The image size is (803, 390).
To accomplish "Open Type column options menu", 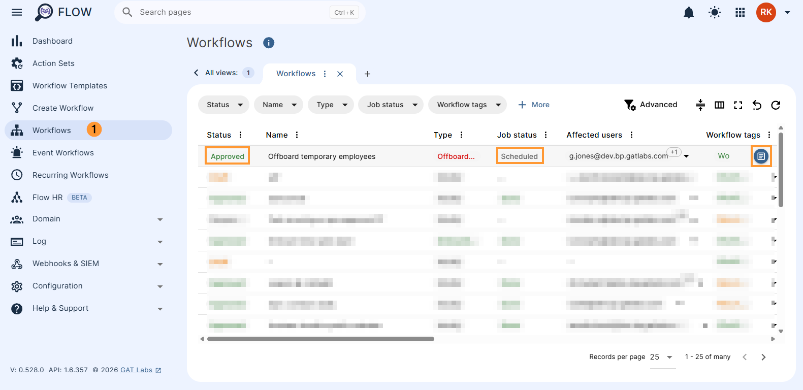I will (461, 135).
